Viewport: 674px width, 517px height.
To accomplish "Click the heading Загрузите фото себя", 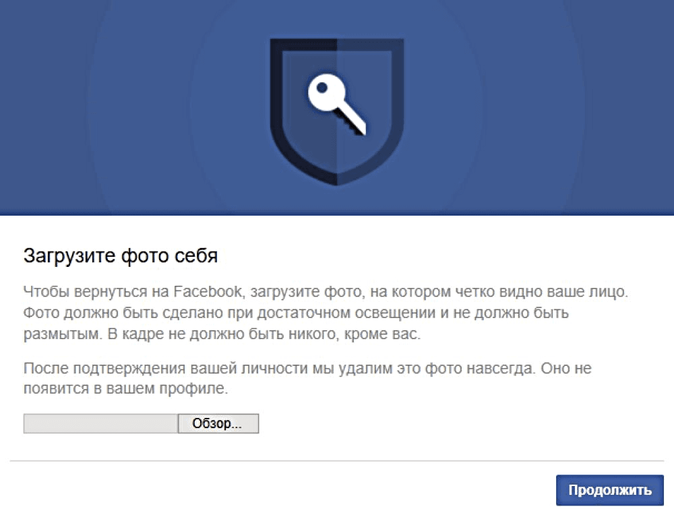I will [121, 255].
